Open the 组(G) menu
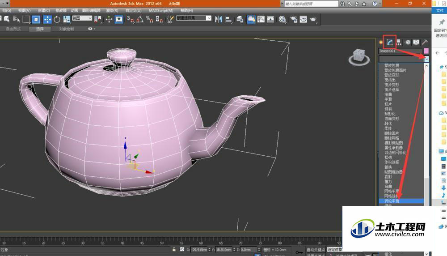 coord(7,10)
